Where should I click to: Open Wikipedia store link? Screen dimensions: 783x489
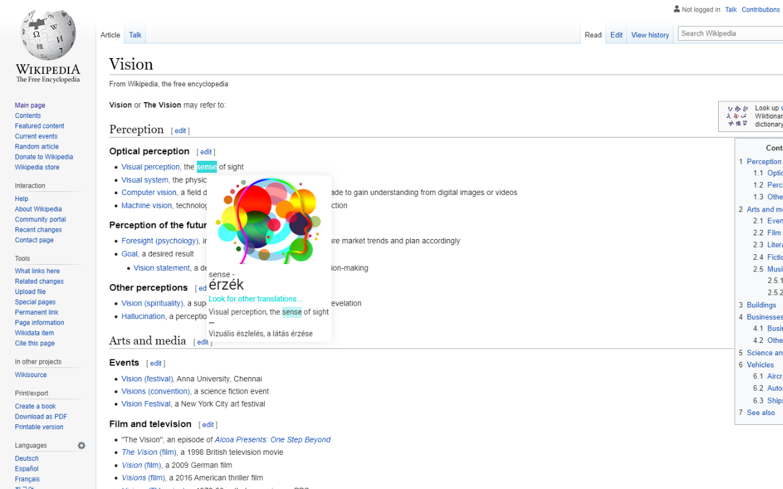[37, 167]
